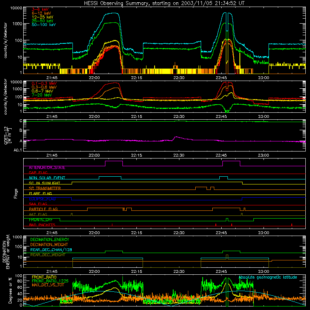310x310 pixels.
Task: Click the REAR_DEC_WEIGHT legend label
Action: coord(48,255)
